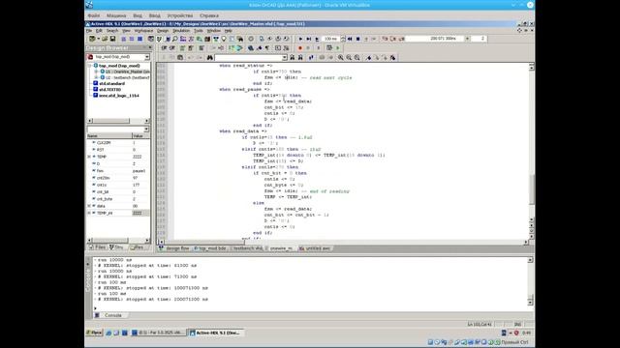Click the simulation time display 200 071 300ns

pos(435,39)
